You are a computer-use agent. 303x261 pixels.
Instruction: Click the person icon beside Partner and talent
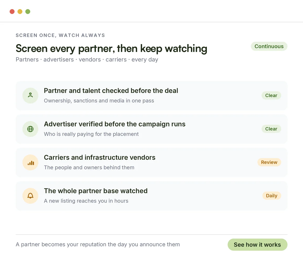30,95
